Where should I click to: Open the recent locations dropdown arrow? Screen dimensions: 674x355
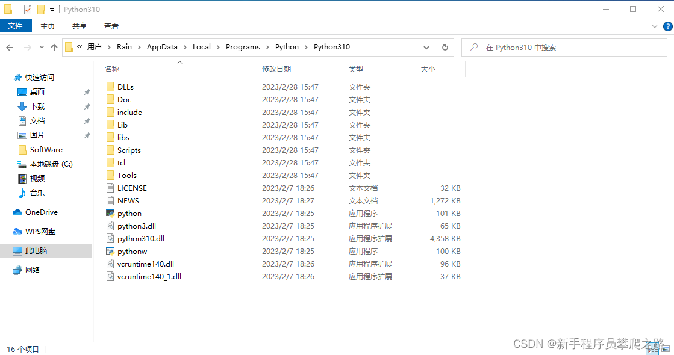[42, 47]
